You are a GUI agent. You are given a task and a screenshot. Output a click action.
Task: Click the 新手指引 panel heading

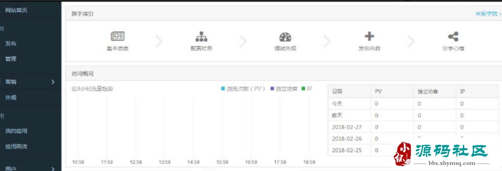click(x=82, y=14)
